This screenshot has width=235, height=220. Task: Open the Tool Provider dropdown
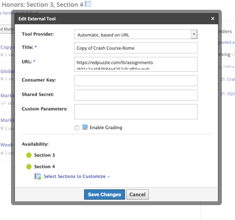[x=136, y=35]
